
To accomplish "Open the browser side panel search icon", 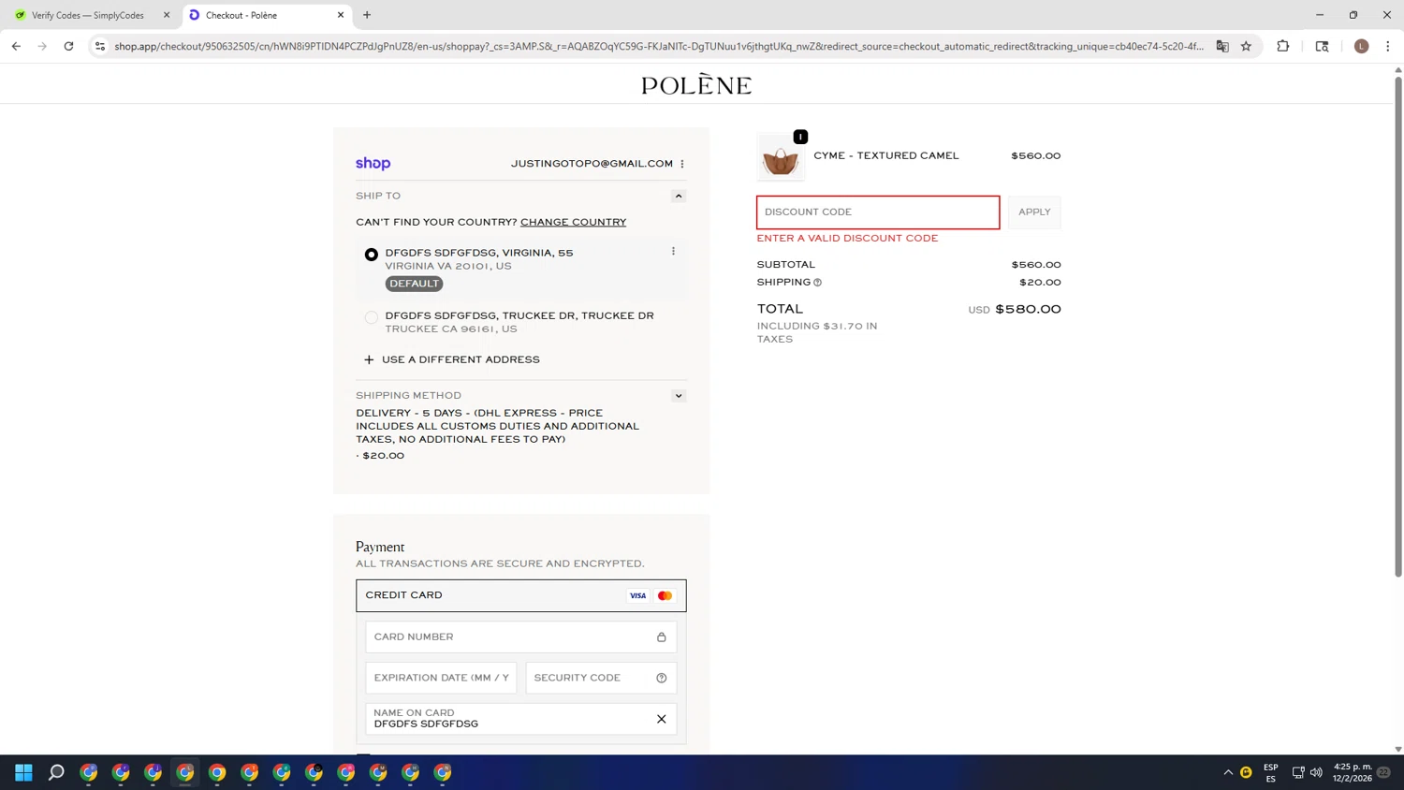I will (1322, 46).
